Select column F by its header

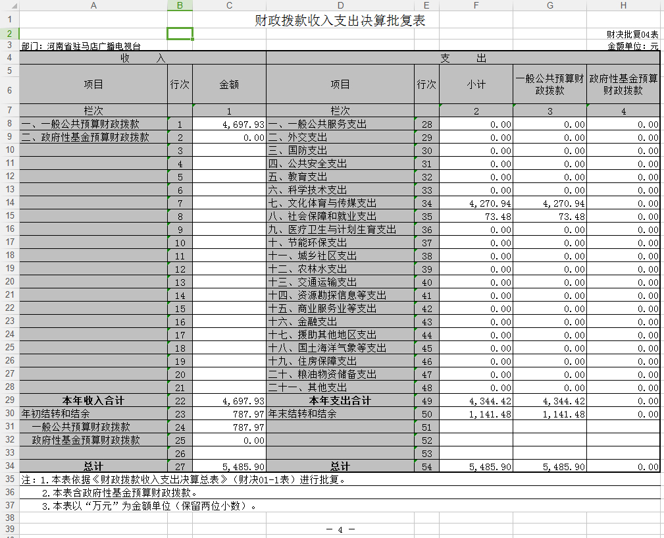[x=476, y=5]
